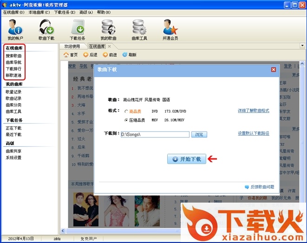Click song 千纸鹤 in list

[x=84, y=156]
